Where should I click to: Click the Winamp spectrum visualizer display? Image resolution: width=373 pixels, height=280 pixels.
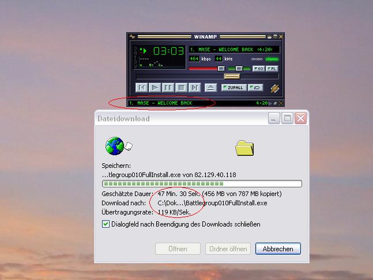(161, 63)
